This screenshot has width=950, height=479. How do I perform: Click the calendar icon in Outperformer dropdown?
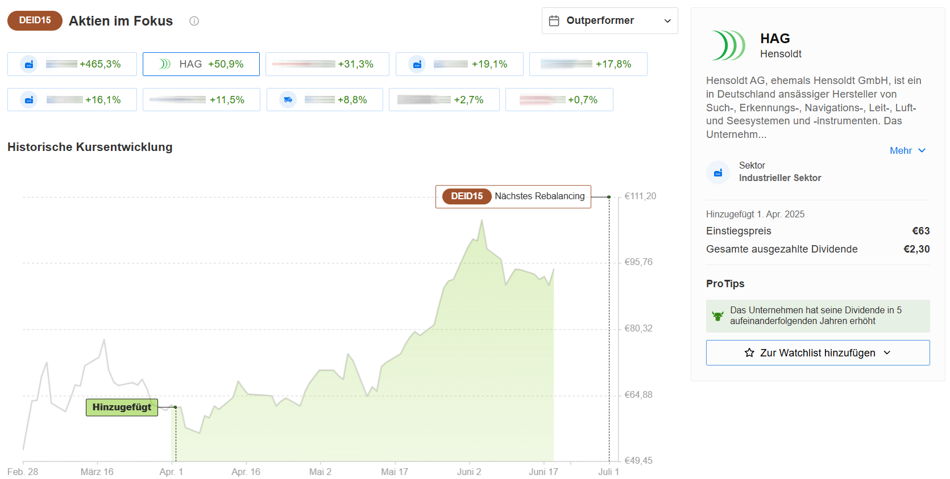[554, 21]
